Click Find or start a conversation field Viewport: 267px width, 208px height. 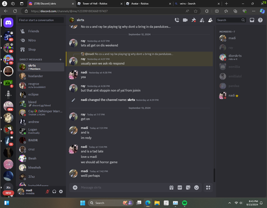41,20
